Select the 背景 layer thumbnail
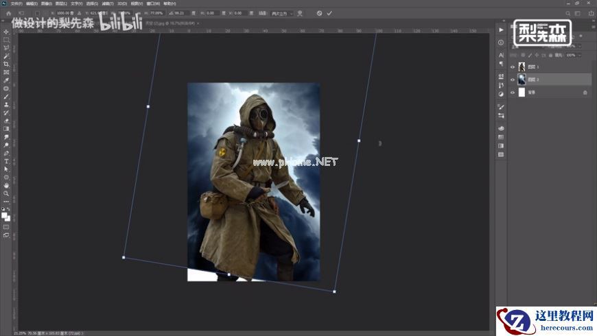This screenshot has height=336, width=597. [x=522, y=93]
